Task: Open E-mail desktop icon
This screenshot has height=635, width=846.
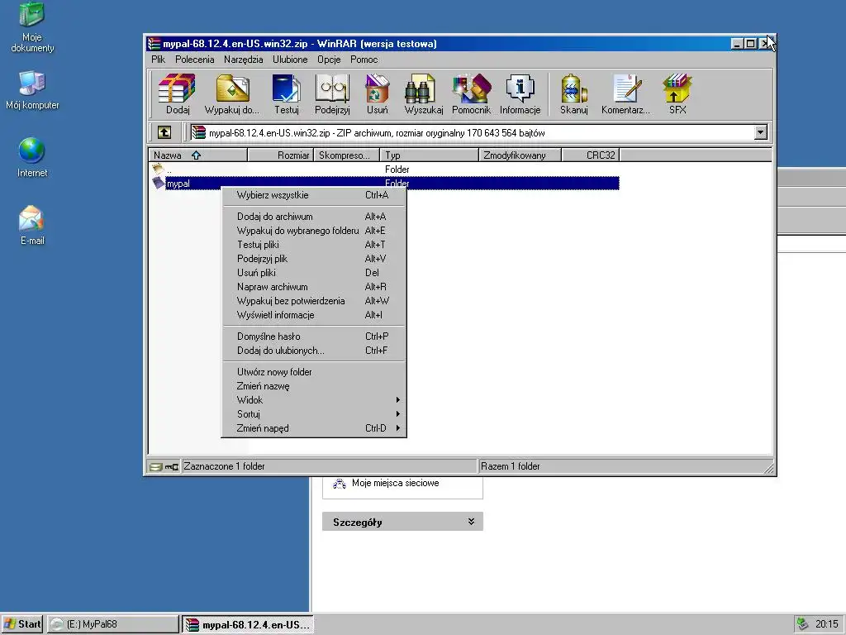Action: tap(32, 225)
